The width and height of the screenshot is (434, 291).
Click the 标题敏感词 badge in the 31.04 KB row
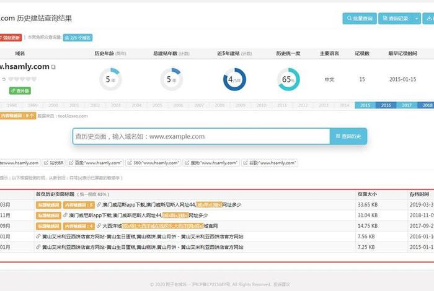[x=48, y=215]
